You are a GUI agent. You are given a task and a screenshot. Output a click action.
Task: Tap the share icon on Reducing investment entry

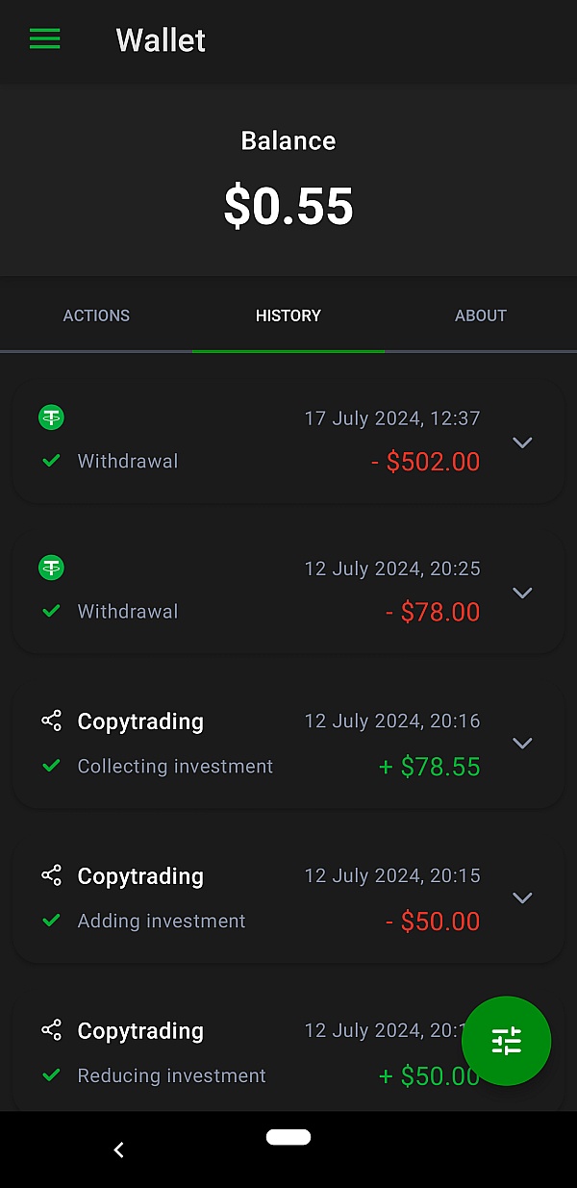coord(51,1030)
